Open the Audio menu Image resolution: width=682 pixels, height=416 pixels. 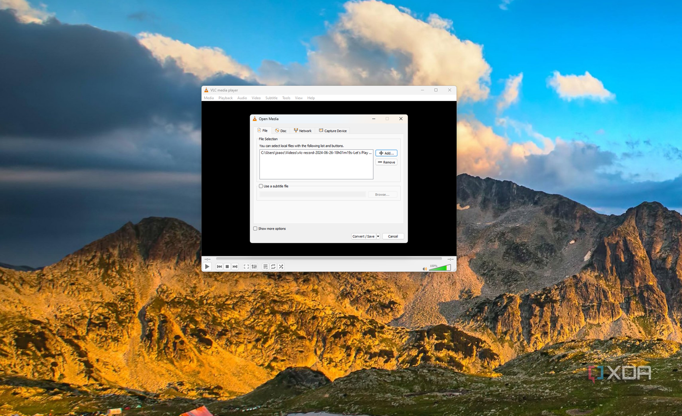tap(242, 98)
